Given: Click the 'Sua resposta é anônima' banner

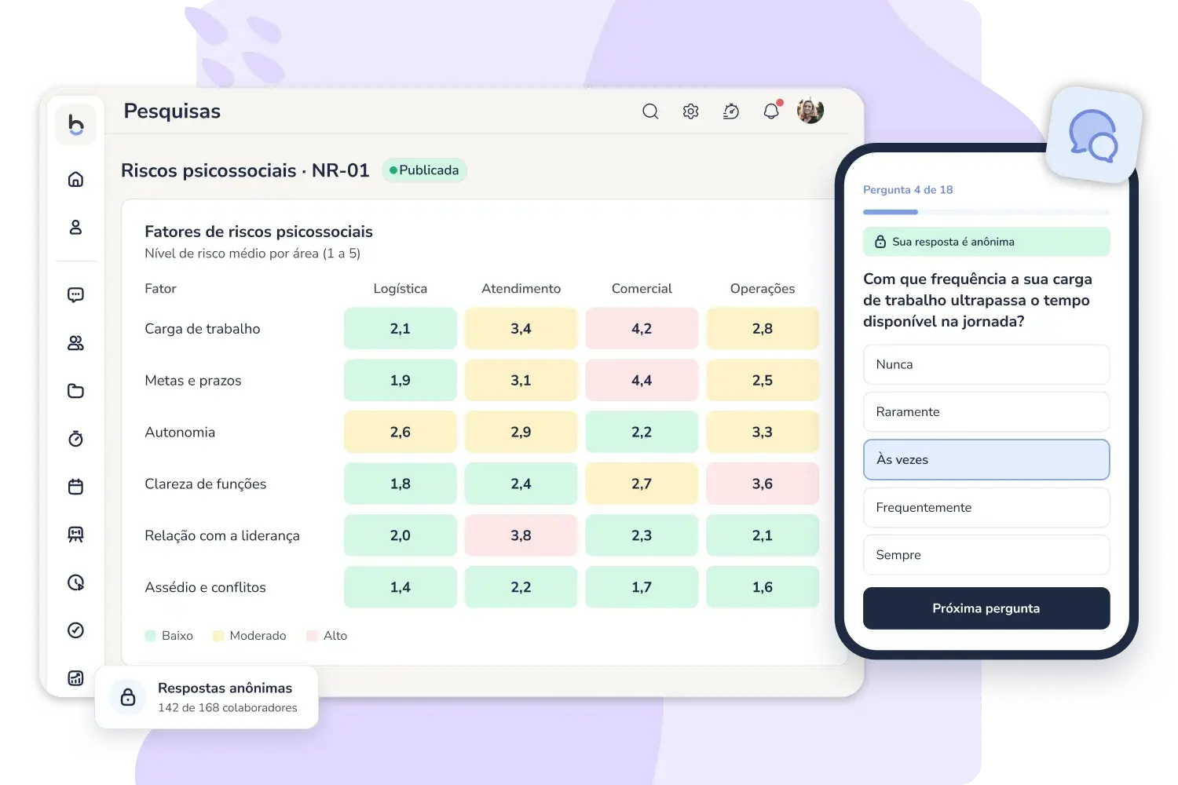Looking at the screenshot, I should click(x=986, y=242).
